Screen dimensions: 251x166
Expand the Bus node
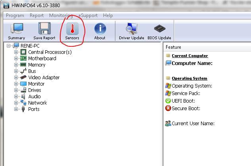pyautogui.click(x=16, y=71)
